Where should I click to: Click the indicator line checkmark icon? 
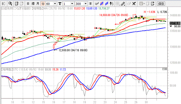97,4
